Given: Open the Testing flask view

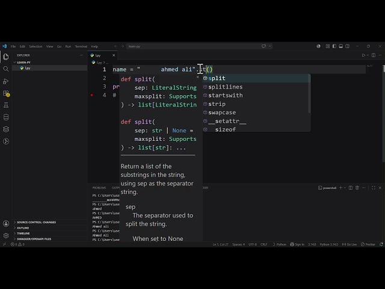Looking at the screenshot, I should click(x=6, y=105).
